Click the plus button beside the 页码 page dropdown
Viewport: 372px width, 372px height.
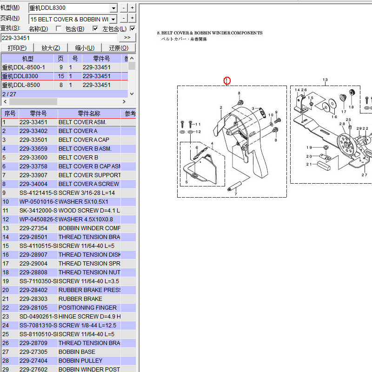[132, 19]
